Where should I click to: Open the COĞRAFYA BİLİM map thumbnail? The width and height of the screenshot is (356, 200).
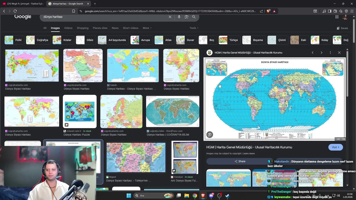173,112
